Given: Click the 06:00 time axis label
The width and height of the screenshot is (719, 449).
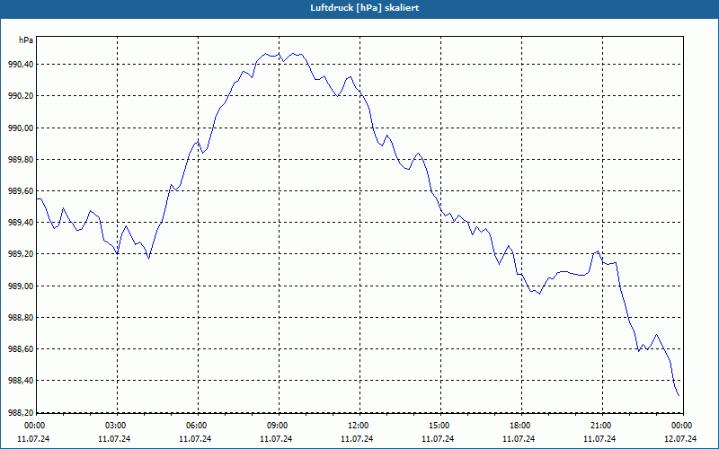Looking at the screenshot, I should [x=198, y=426].
